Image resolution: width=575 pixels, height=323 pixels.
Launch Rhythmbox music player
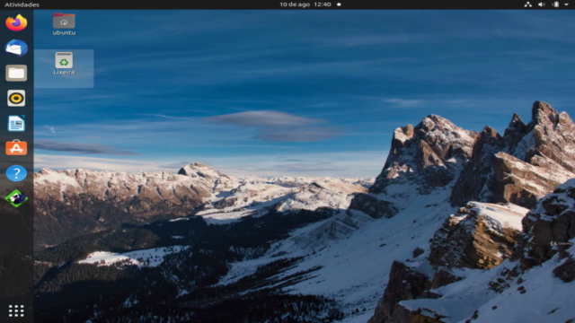[x=16, y=98]
